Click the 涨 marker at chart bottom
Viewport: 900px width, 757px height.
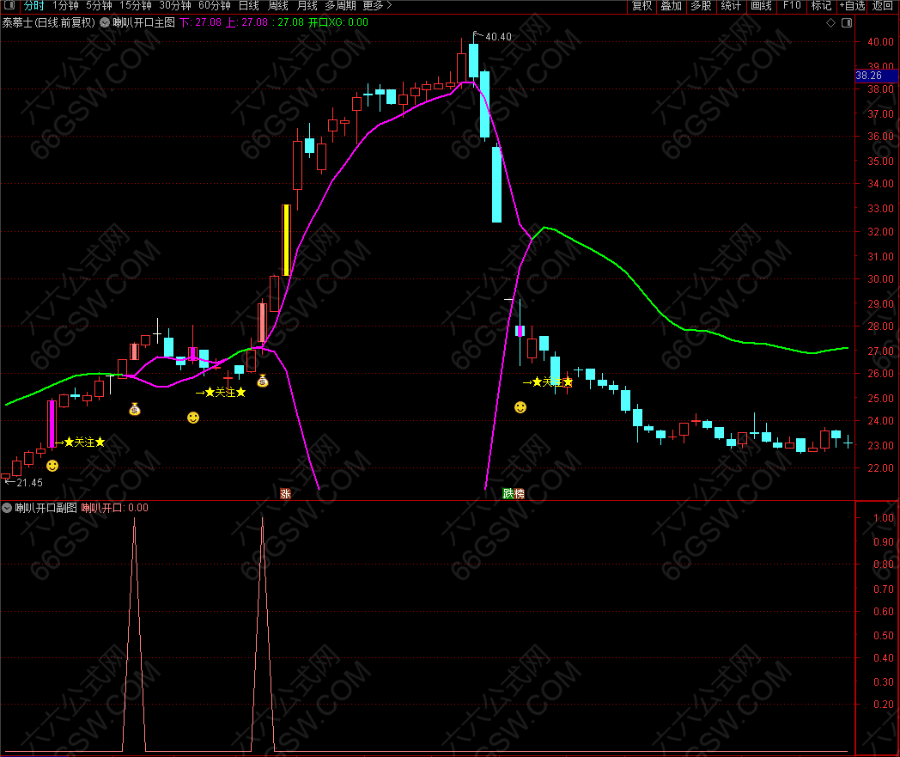tap(285, 493)
